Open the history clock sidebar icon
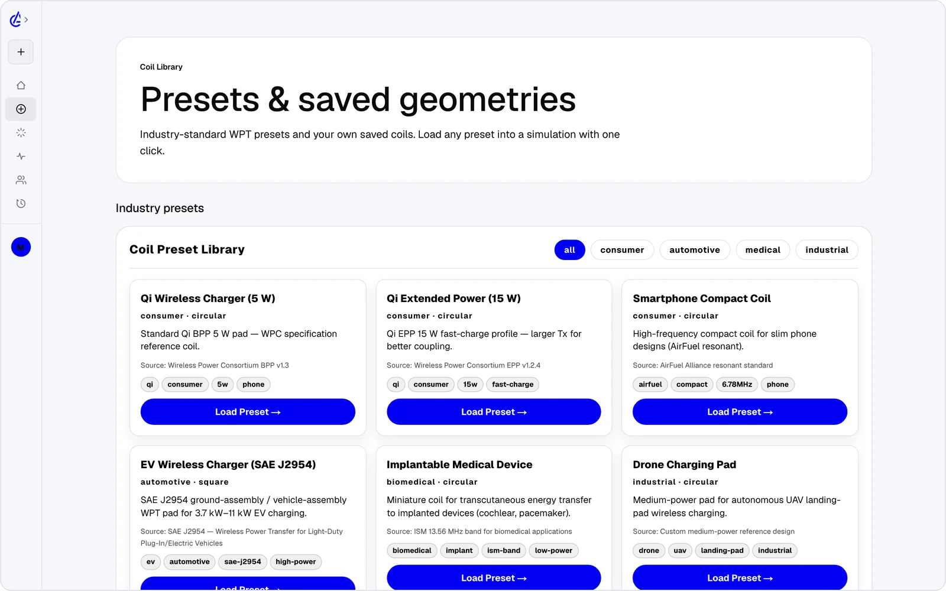The height and width of the screenshot is (591, 946). tap(21, 203)
